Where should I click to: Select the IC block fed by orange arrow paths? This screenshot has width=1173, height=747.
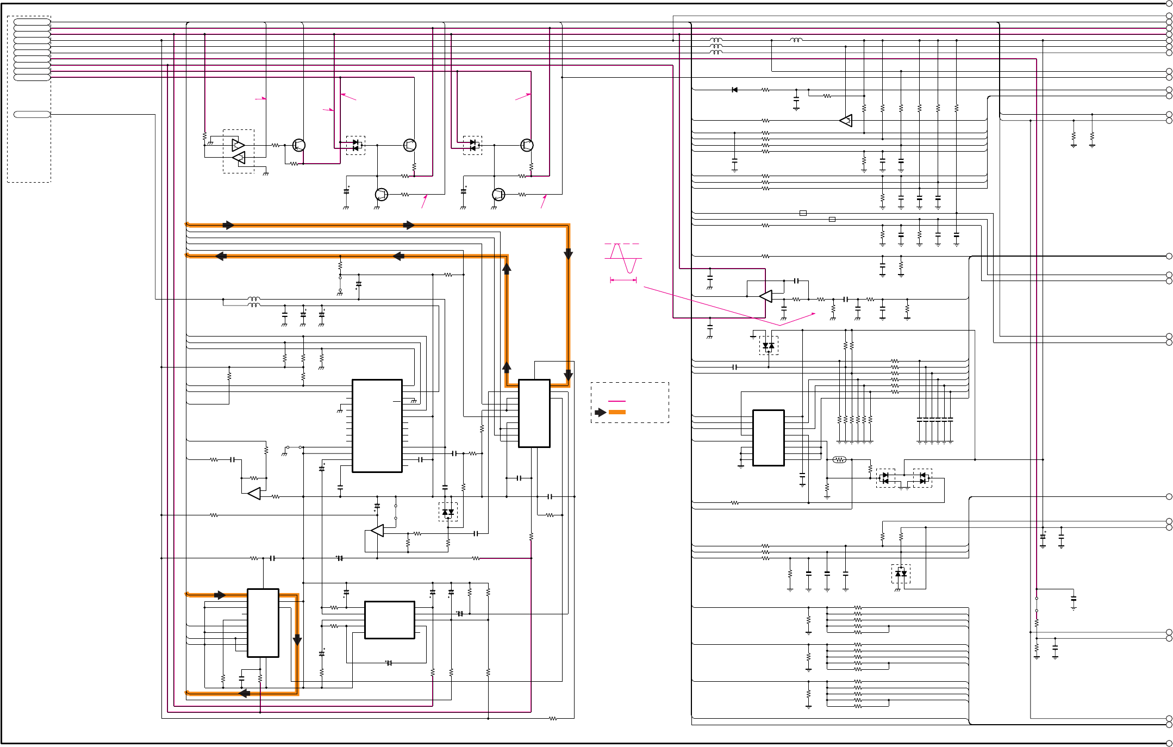[x=534, y=413]
